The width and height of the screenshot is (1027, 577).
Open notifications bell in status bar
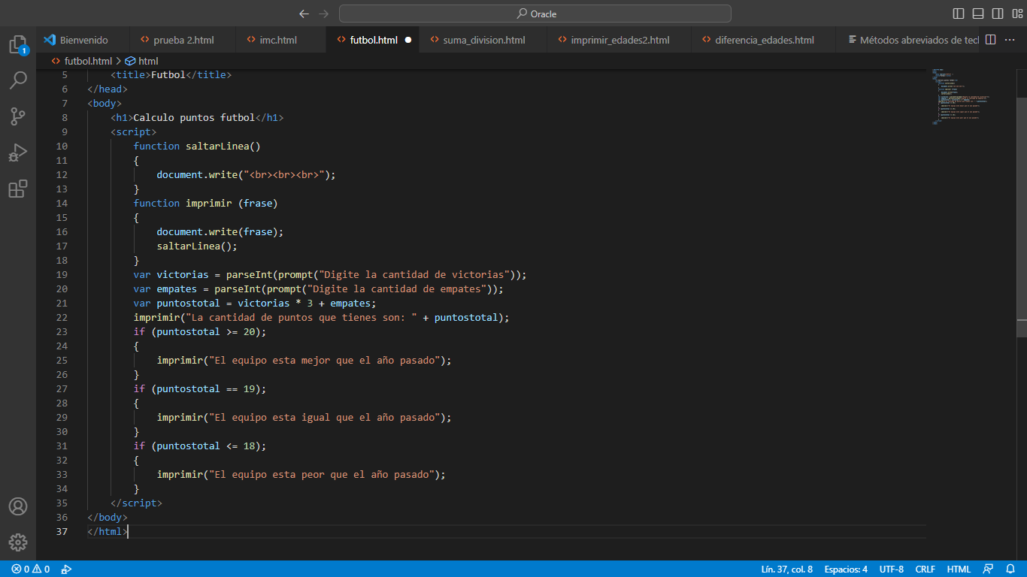click(1010, 569)
